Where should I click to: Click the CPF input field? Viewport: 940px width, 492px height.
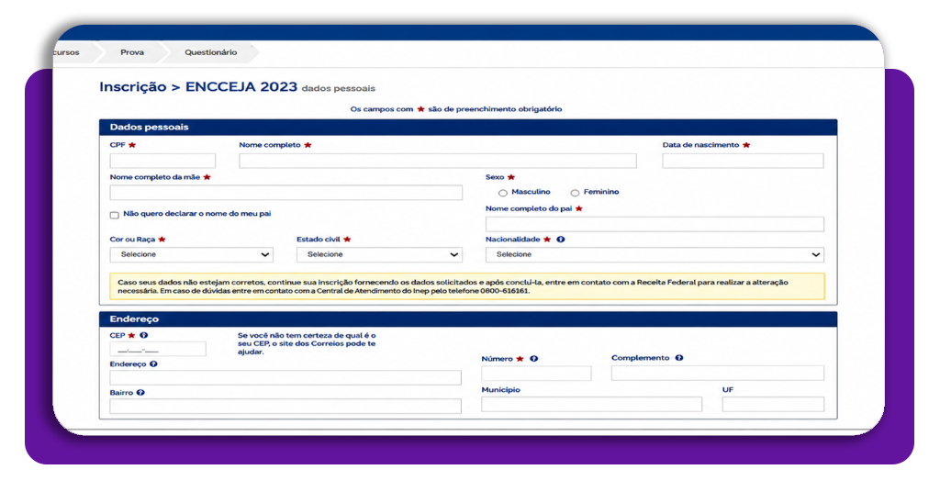coord(162,161)
